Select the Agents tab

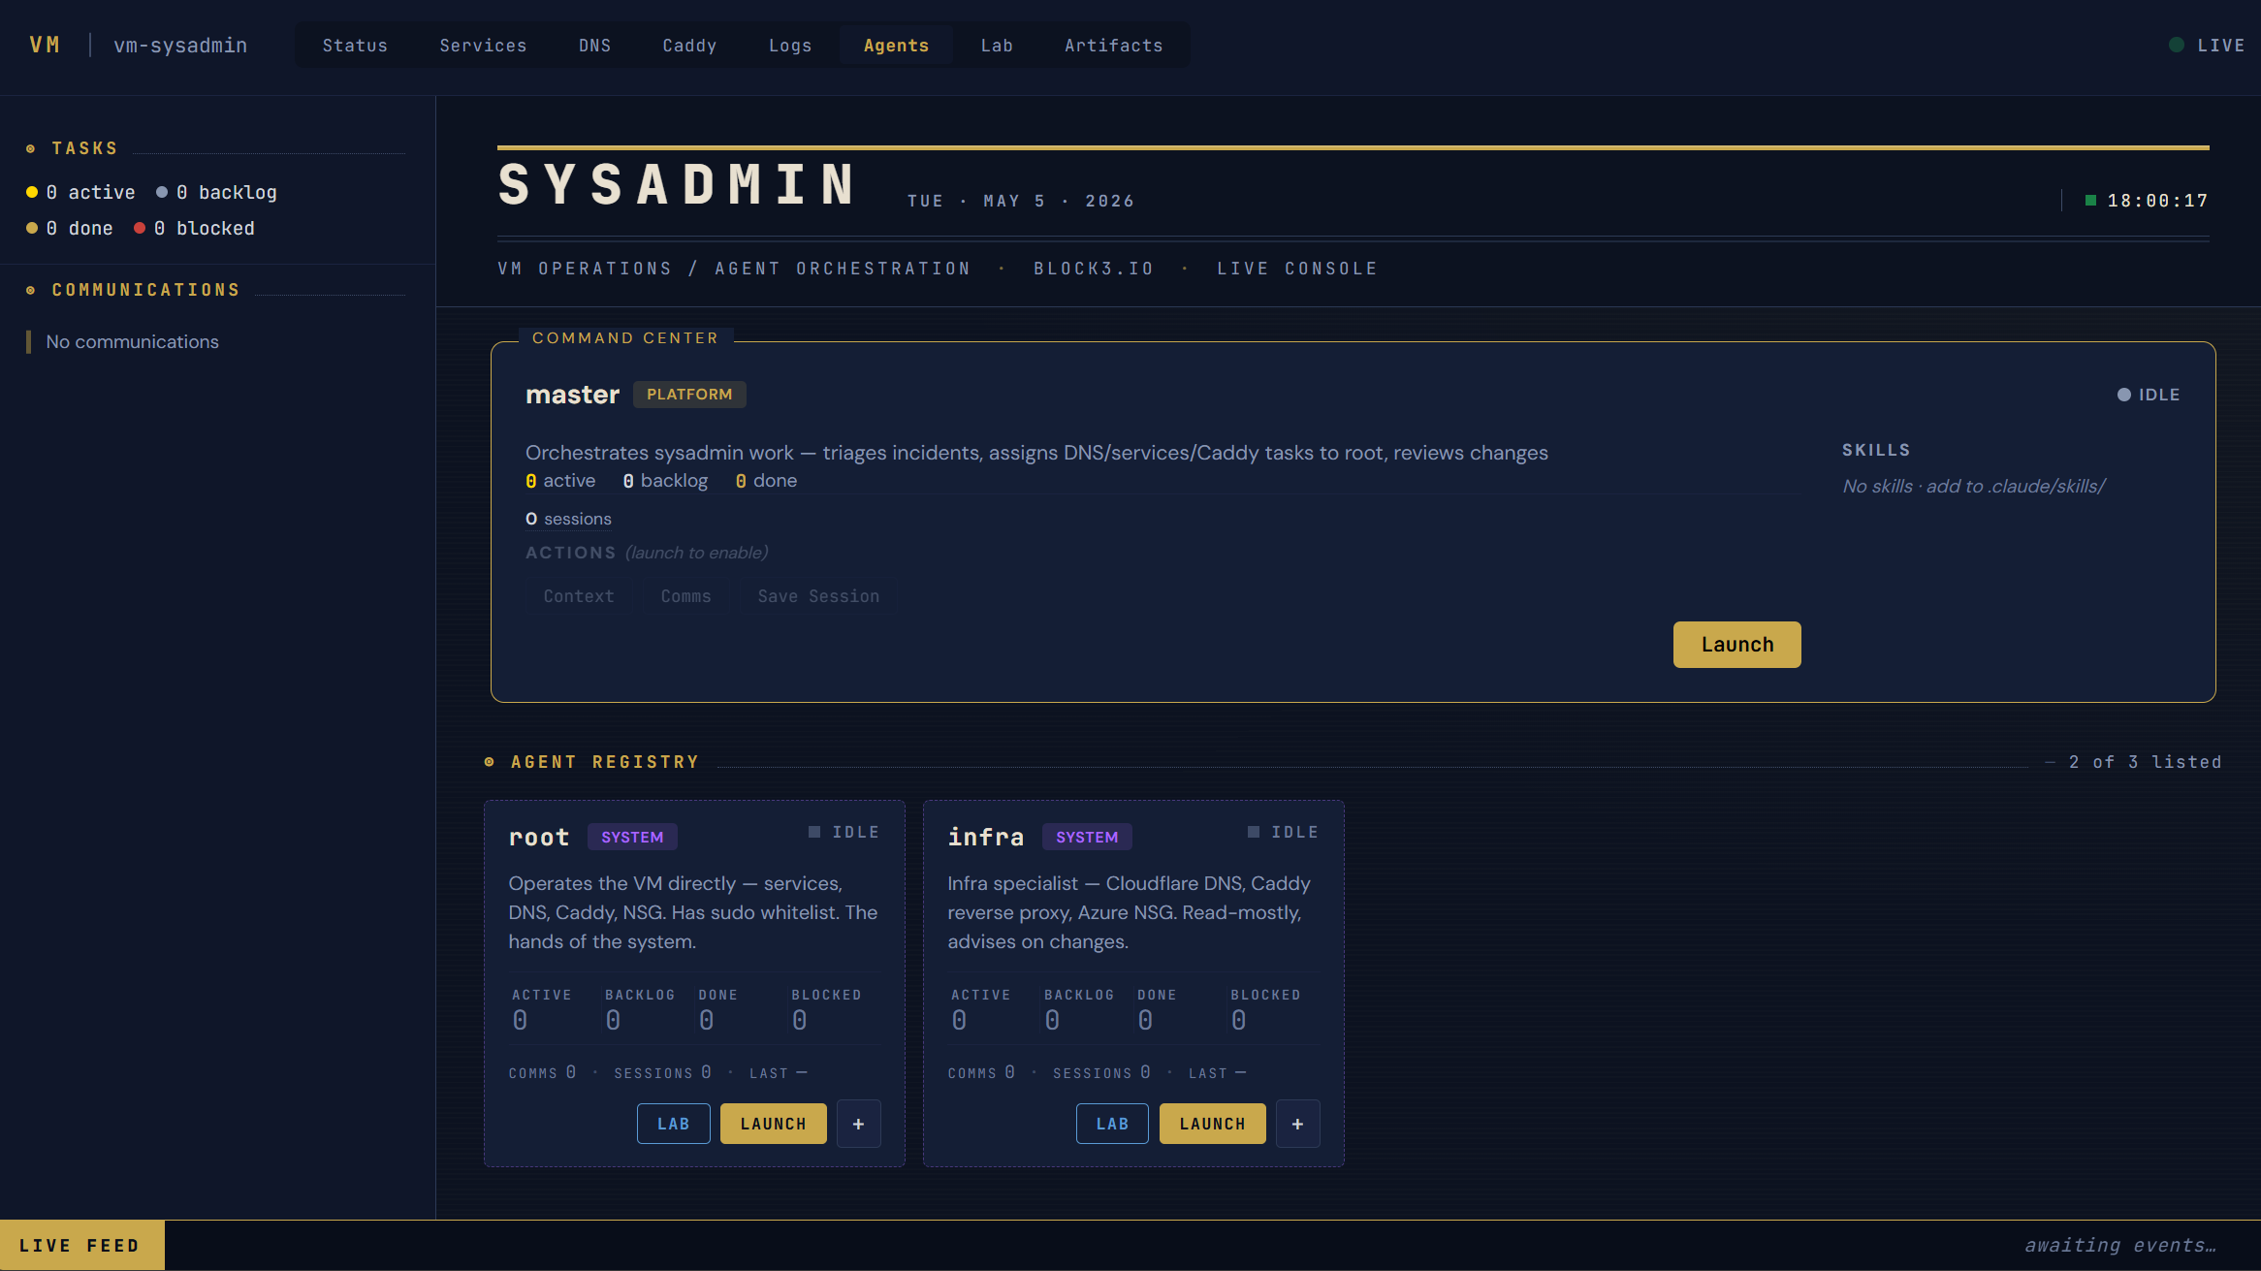896,46
